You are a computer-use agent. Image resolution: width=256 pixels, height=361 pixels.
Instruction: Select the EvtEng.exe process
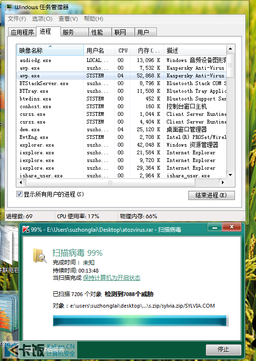tap(121, 137)
